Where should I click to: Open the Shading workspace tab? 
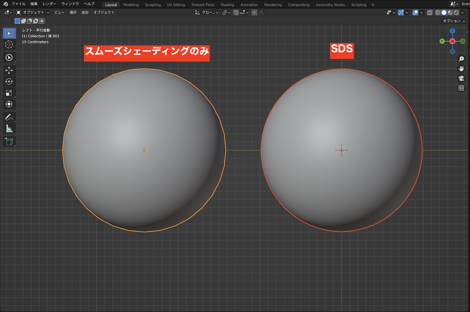(x=227, y=5)
